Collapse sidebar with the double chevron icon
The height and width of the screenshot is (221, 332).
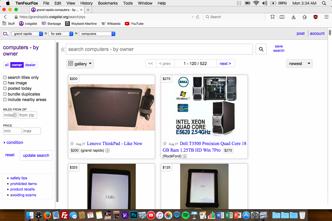[63, 49]
